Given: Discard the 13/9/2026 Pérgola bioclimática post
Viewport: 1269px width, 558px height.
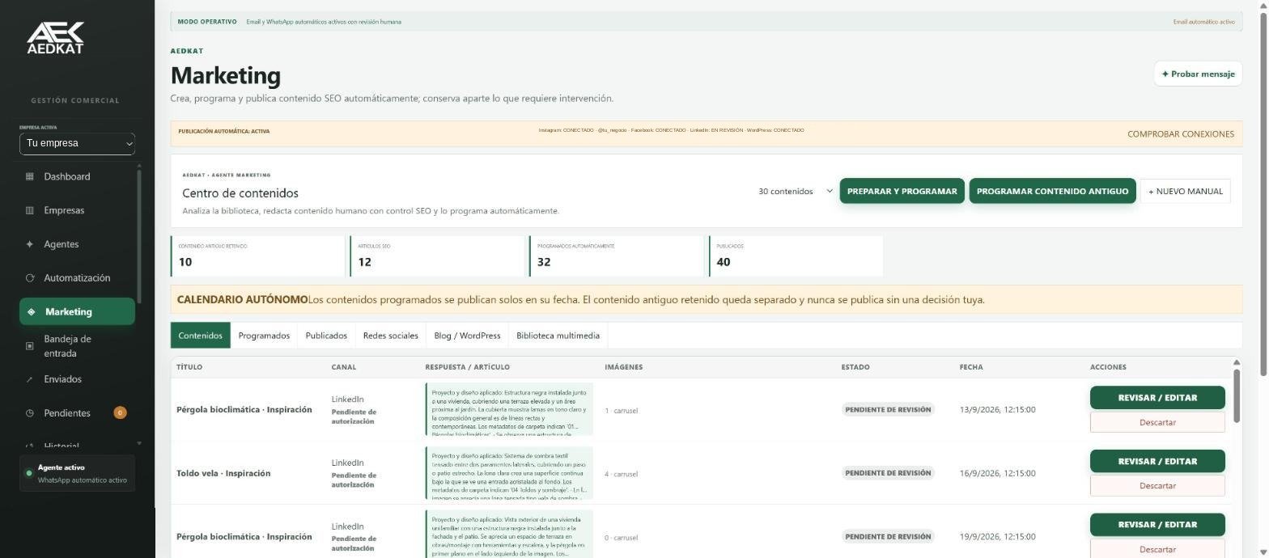Looking at the screenshot, I should click(x=1157, y=422).
